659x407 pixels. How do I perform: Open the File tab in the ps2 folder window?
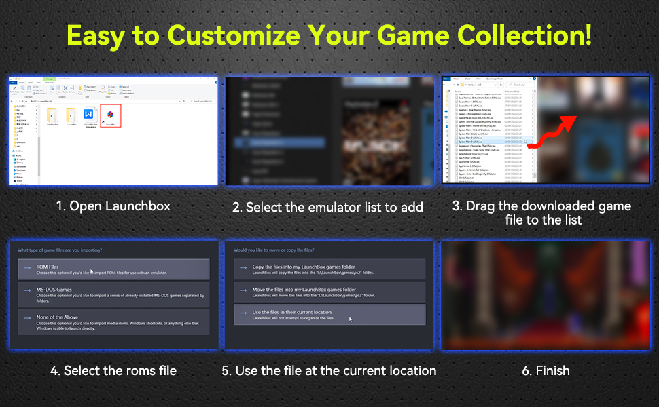(447, 79)
